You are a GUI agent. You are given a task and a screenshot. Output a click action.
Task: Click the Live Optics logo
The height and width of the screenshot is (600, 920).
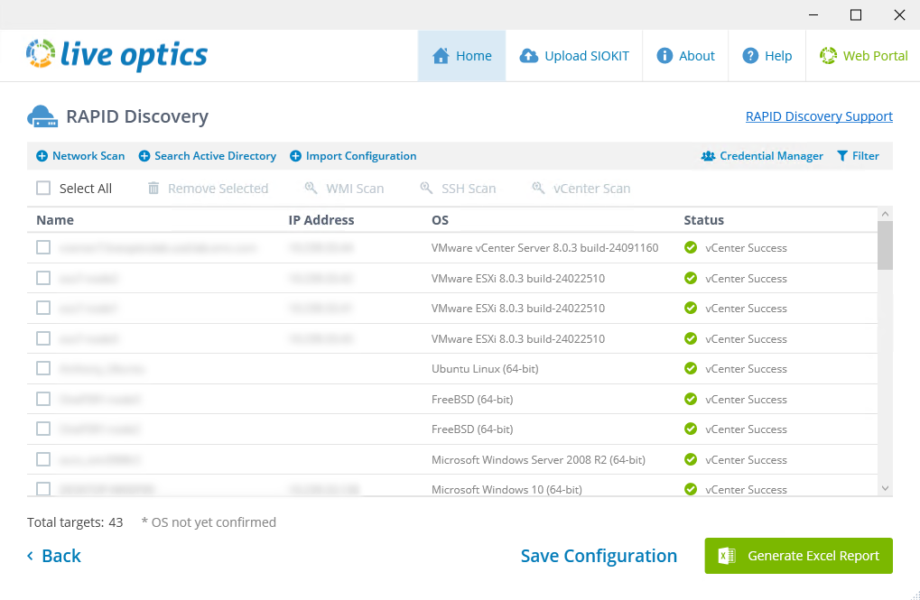click(116, 55)
